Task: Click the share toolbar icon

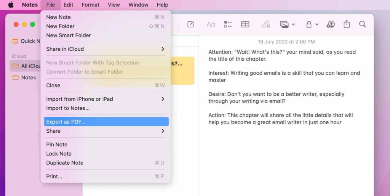Action: [x=347, y=24]
